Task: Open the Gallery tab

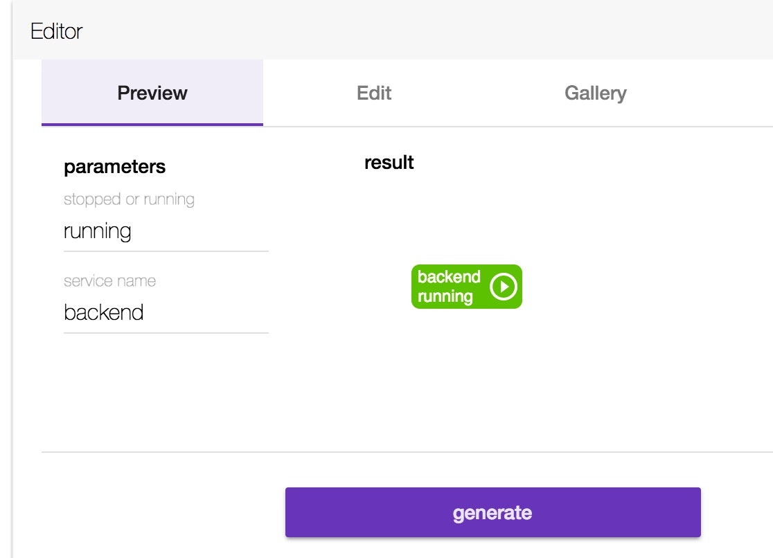Action: [x=596, y=93]
